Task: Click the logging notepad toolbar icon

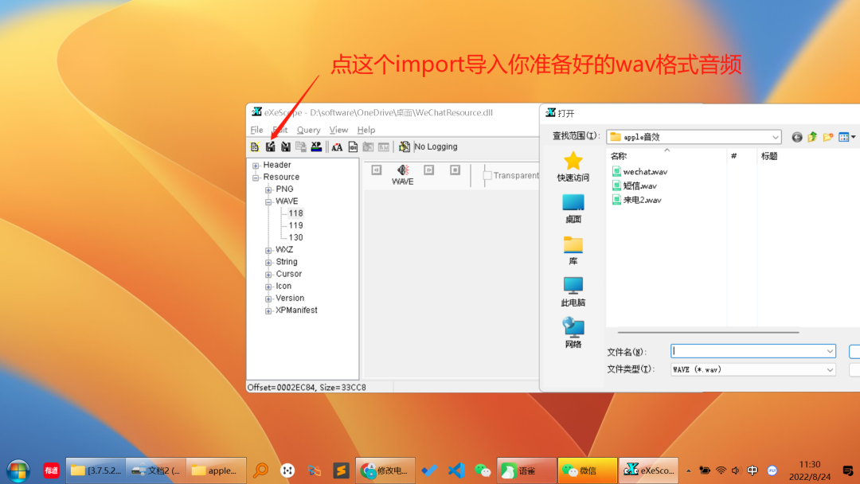Action: 405,147
